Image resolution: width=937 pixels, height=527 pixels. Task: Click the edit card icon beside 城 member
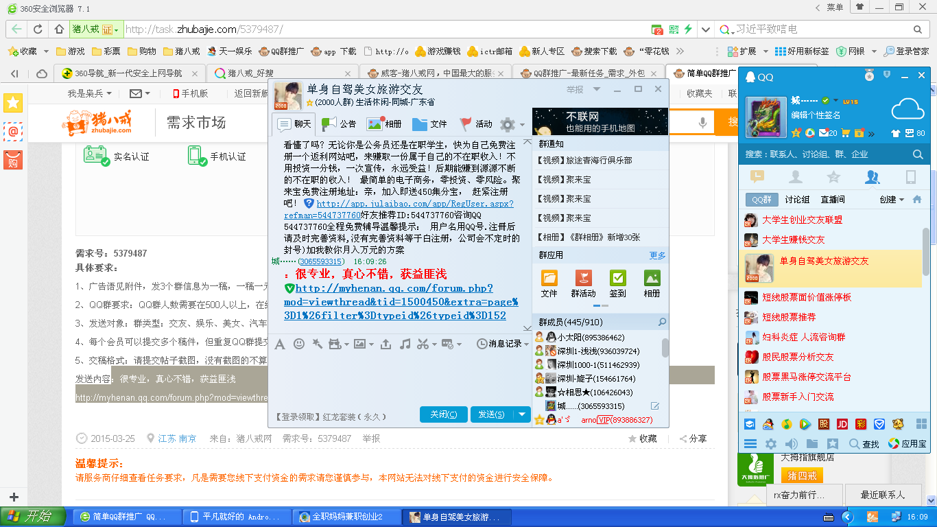click(655, 406)
